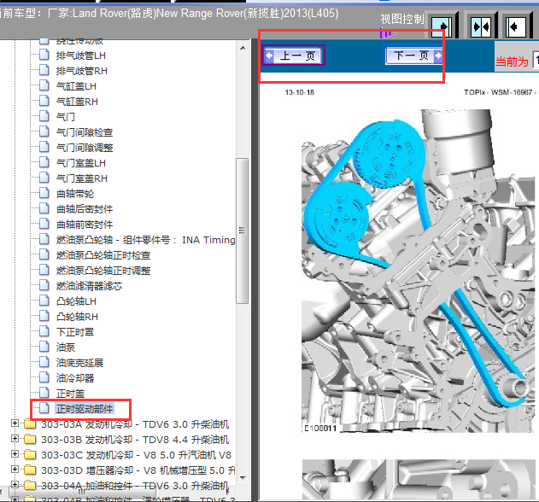Click the page icon beside 气门
This screenshot has width=539, height=502.
click(x=44, y=116)
